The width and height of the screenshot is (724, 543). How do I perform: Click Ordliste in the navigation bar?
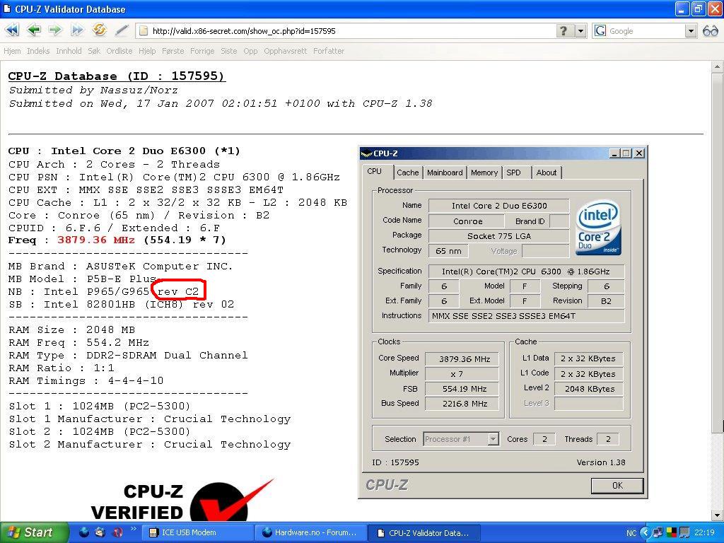pos(119,51)
